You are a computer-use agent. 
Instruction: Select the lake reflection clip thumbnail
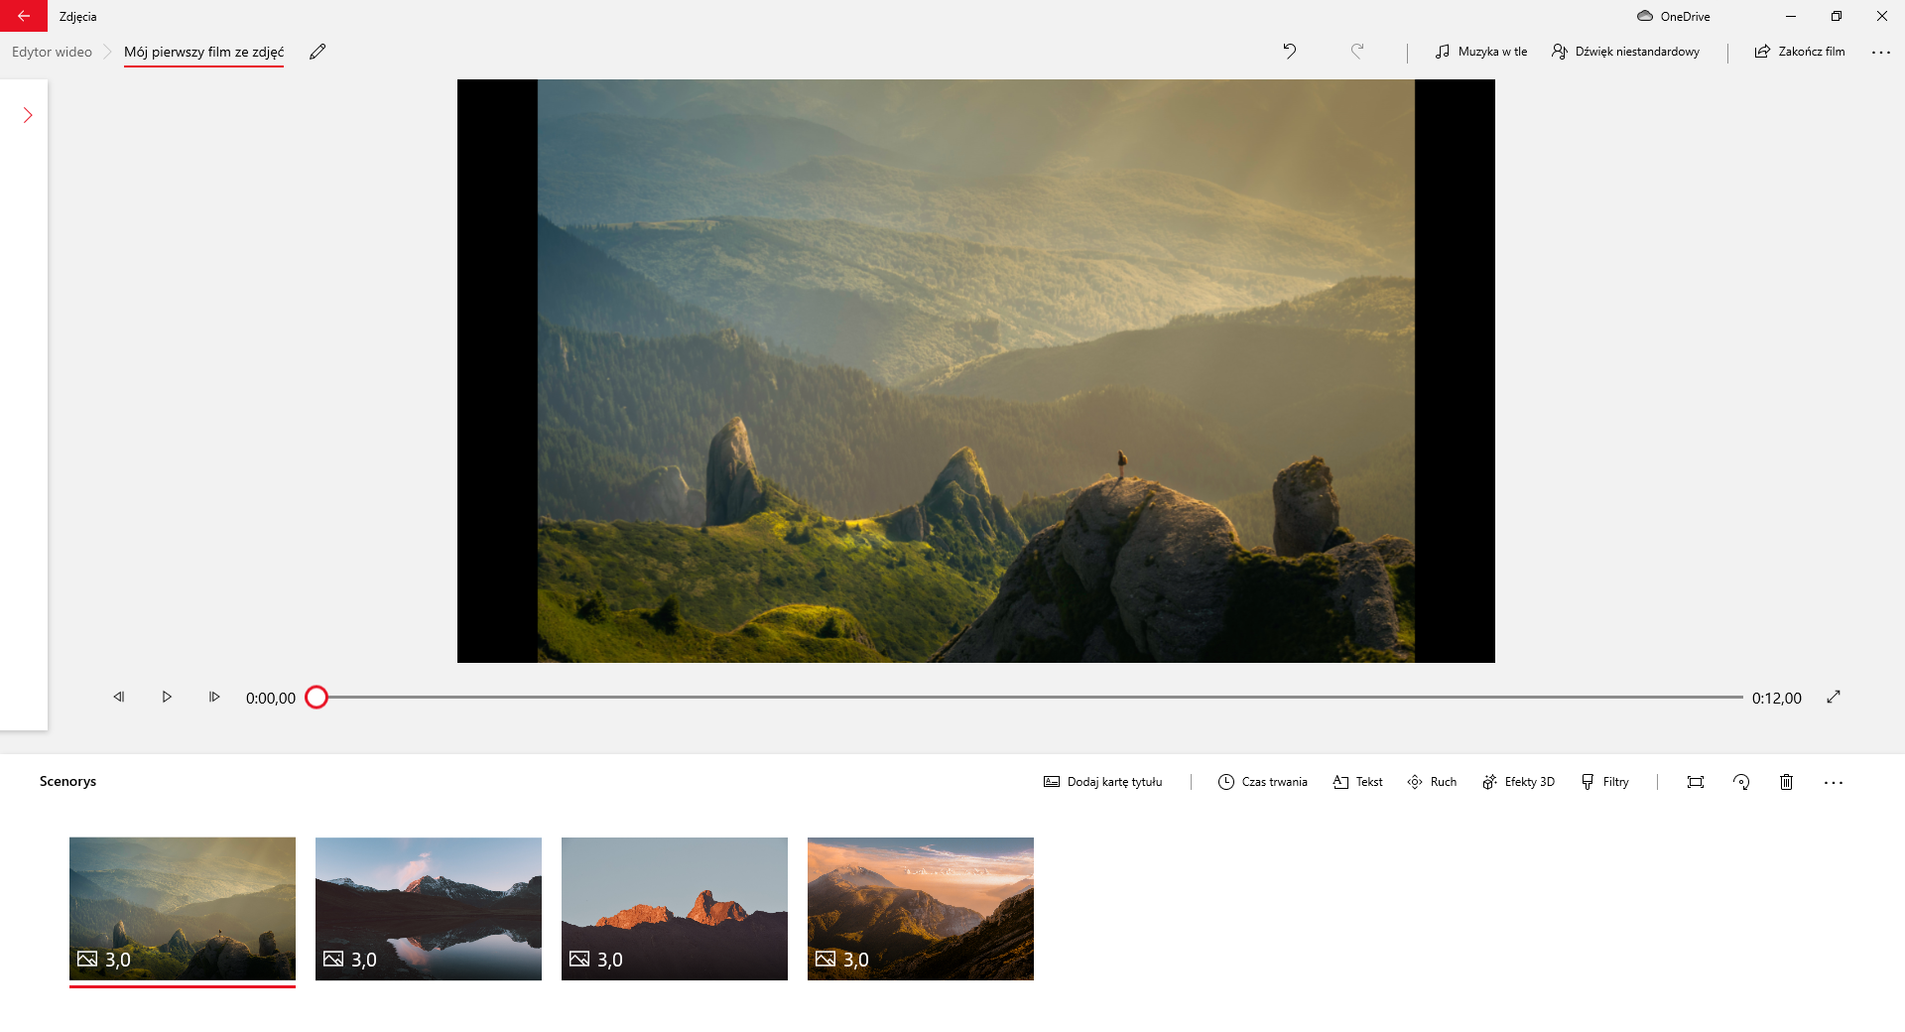[429, 908]
